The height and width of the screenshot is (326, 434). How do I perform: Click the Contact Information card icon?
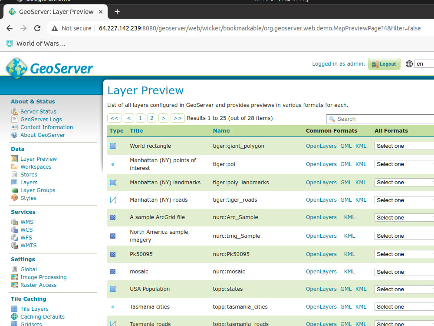click(14, 127)
